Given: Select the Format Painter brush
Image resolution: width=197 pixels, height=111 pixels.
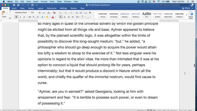Looking at the screenshot, I should (10, 18).
